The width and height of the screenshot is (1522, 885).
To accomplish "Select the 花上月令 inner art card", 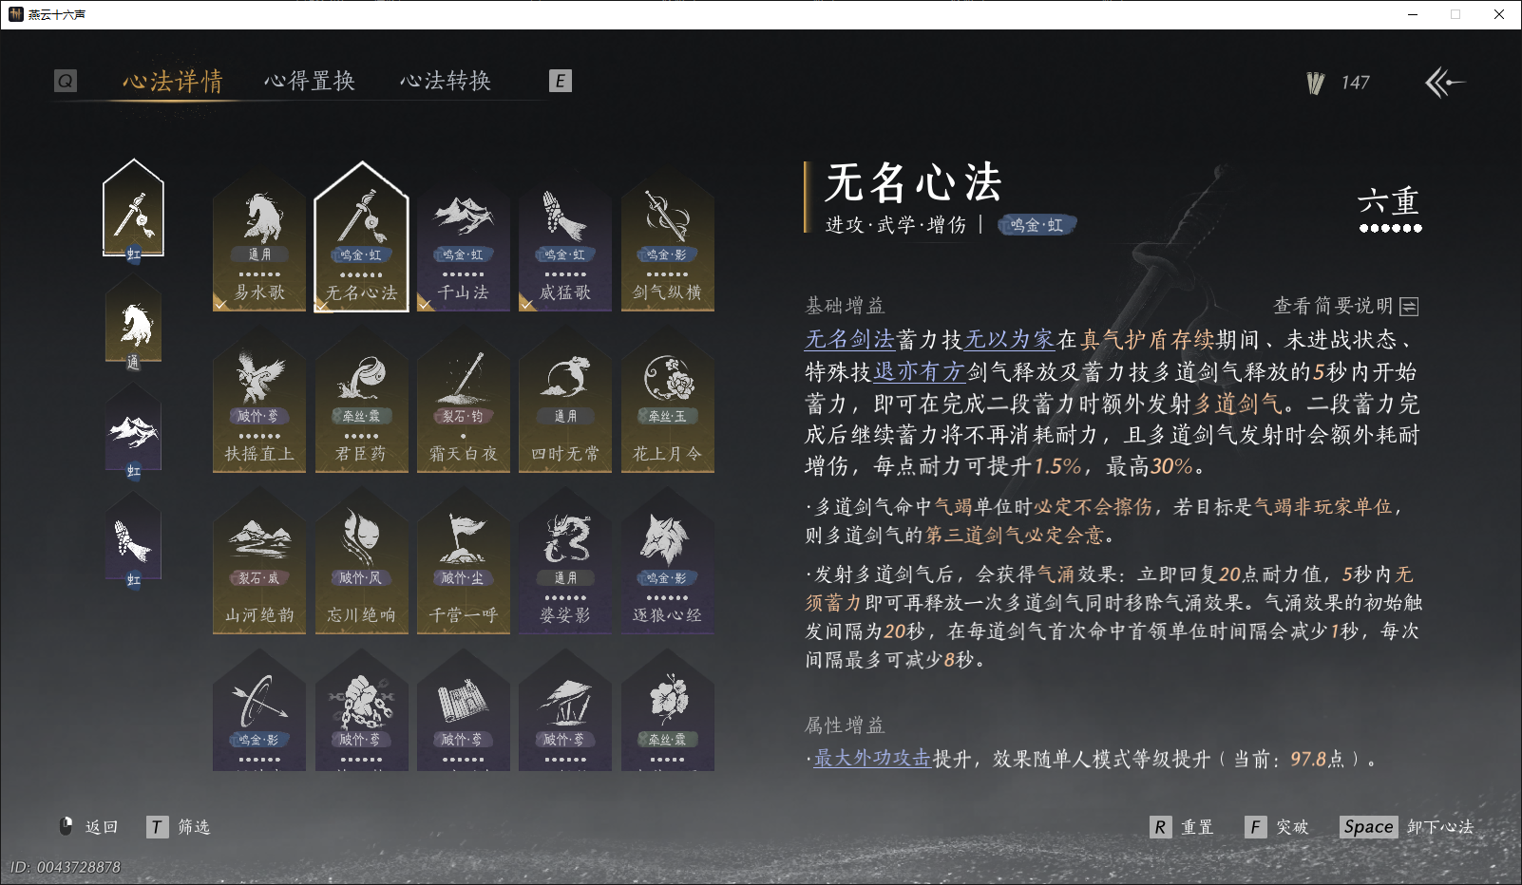I will pos(667,399).
